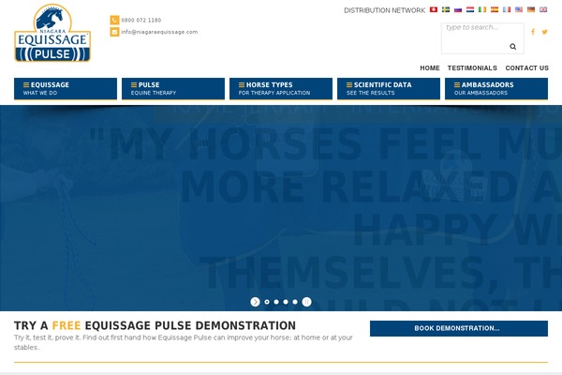This screenshot has height=375, width=562.
Task: Select the first slide indicator dot
Action: click(x=267, y=302)
